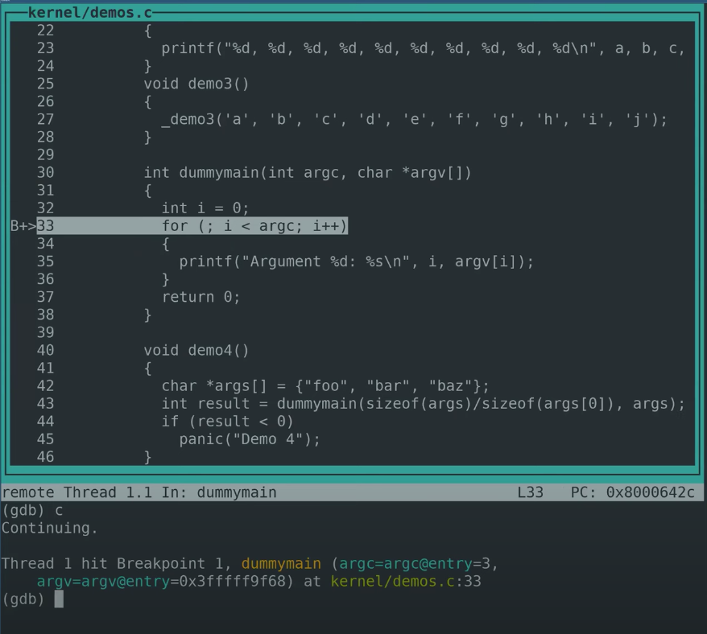The width and height of the screenshot is (707, 634).
Task: Click the dummymain function declaration on line 30
Action: 307,173
